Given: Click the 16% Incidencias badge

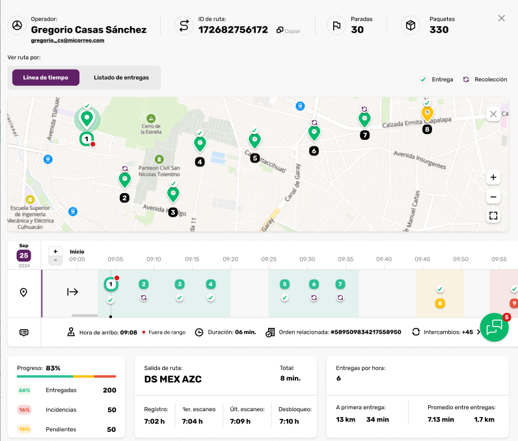Looking at the screenshot, I should click(x=24, y=410).
